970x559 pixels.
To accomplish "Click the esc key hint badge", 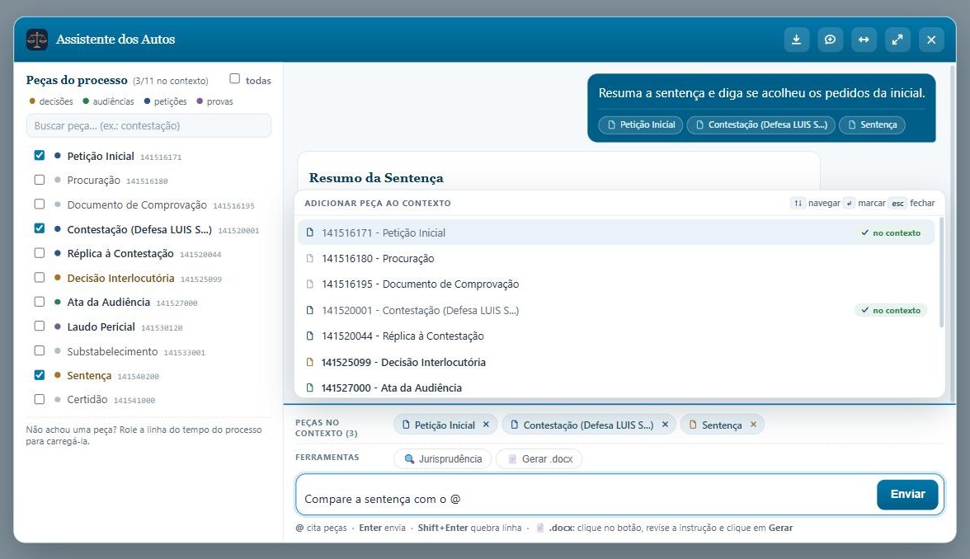I will (x=897, y=203).
